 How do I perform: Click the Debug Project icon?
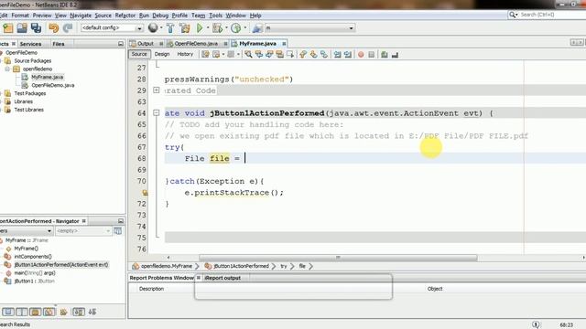coord(217,28)
